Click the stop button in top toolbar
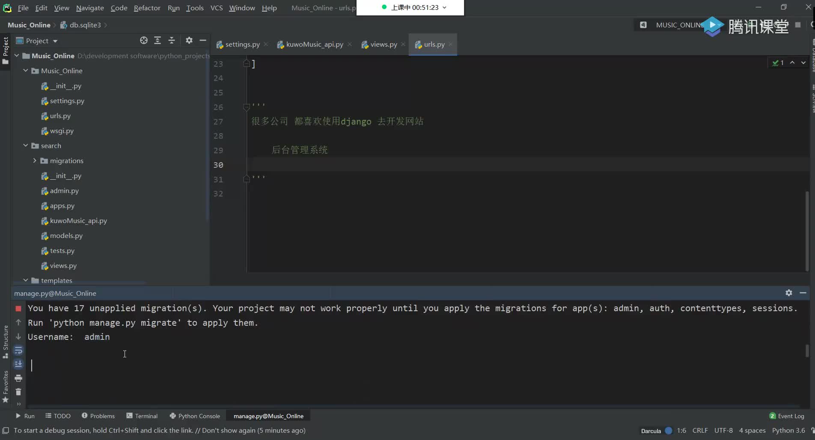The width and height of the screenshot is (815, 440). (x=798, y=25)
